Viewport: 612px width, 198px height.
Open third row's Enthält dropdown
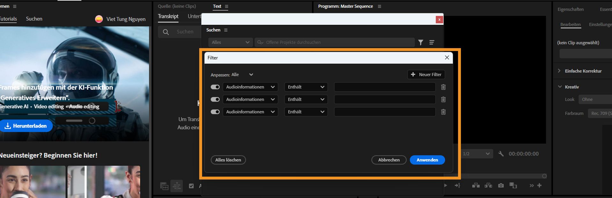pyautogui.click(x=306, y=112)
